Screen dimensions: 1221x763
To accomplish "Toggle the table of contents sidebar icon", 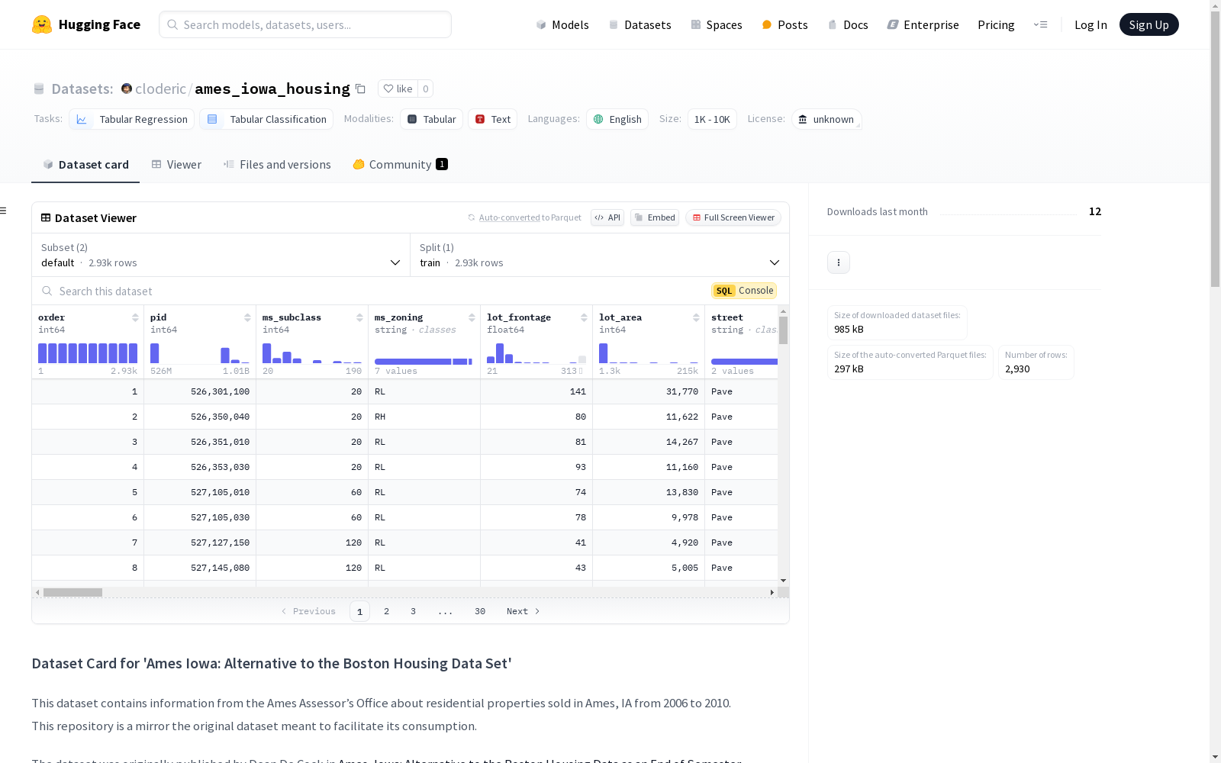I will [4, 211].
